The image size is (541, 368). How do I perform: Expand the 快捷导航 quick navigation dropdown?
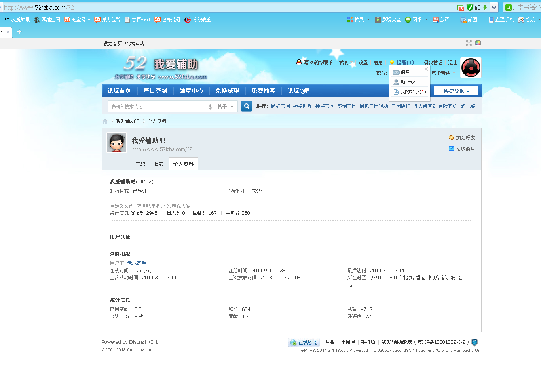click(456, 91)
